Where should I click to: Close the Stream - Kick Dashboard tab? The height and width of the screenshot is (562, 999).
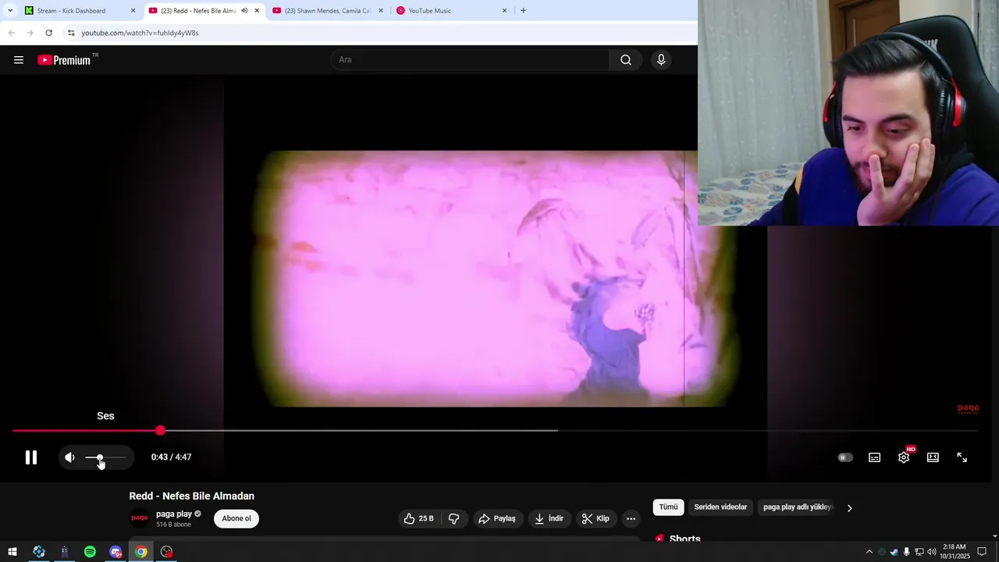(x=133, y=11)
